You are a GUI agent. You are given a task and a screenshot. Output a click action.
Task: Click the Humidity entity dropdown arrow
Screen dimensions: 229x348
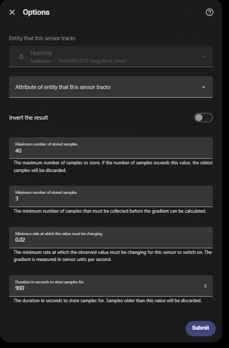coord(203,57)
